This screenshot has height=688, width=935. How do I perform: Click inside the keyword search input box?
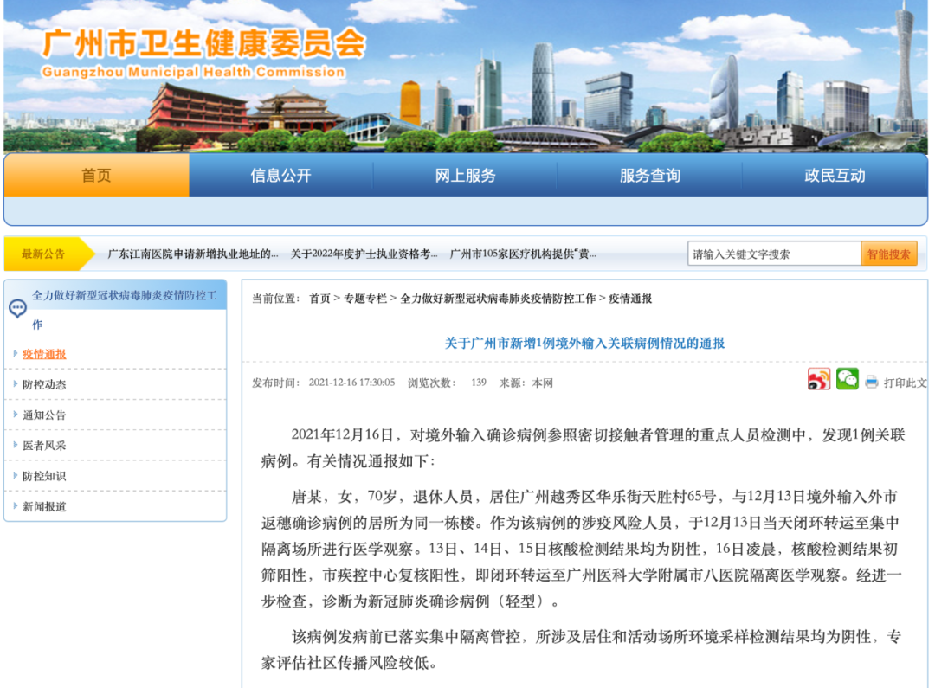click(766, 254)
